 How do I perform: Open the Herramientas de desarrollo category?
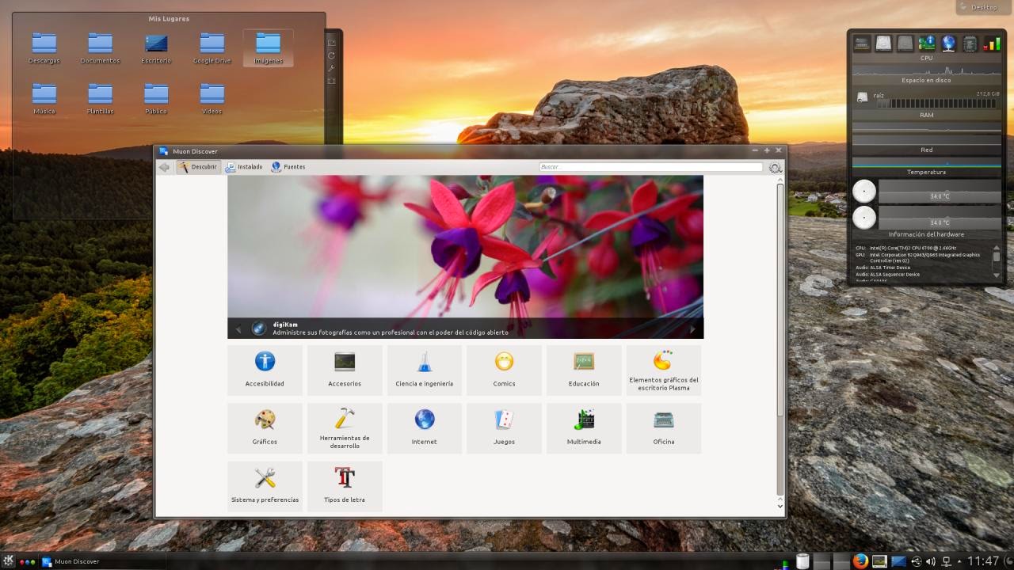[345, 427]
